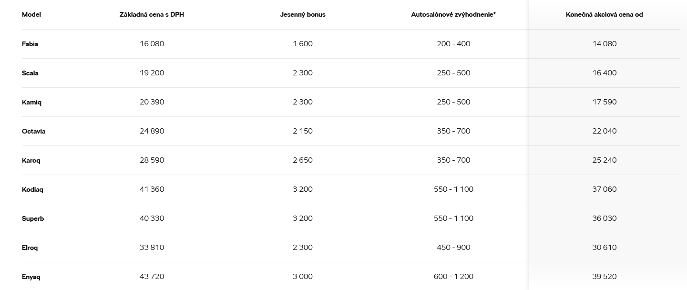Select the Kodiaq model label
The width and height of the screenshot is (687, 290).
click(x=32, y=189)
